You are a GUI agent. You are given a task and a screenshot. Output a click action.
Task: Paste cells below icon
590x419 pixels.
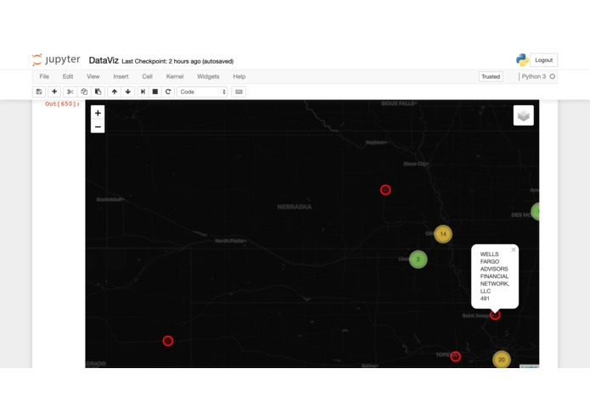pyautogui.click(x=98, y=92)
